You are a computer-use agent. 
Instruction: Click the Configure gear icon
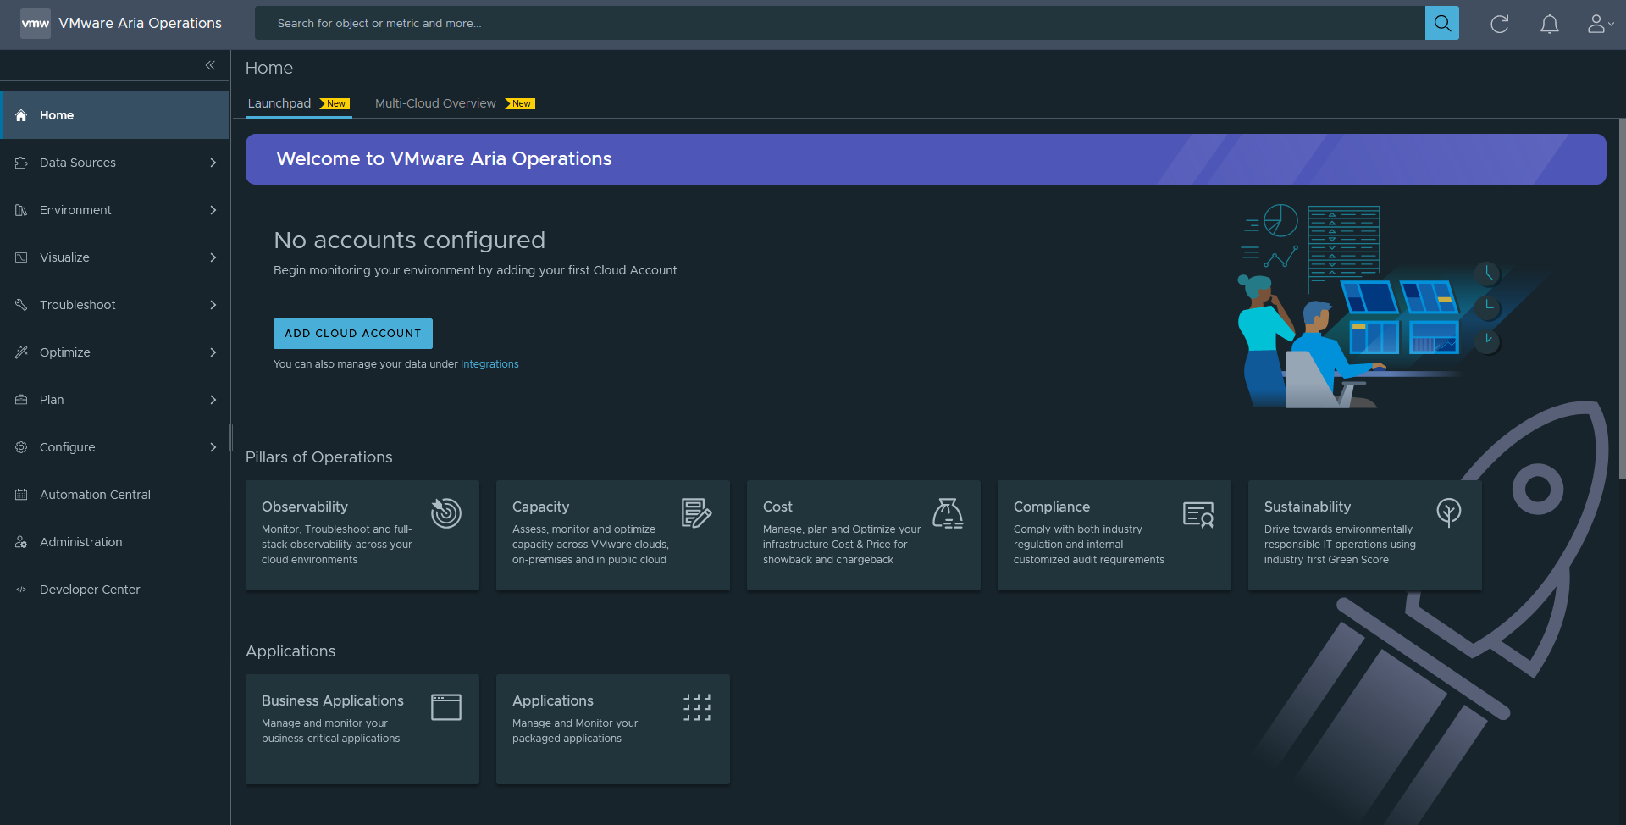tap(21, 447)
